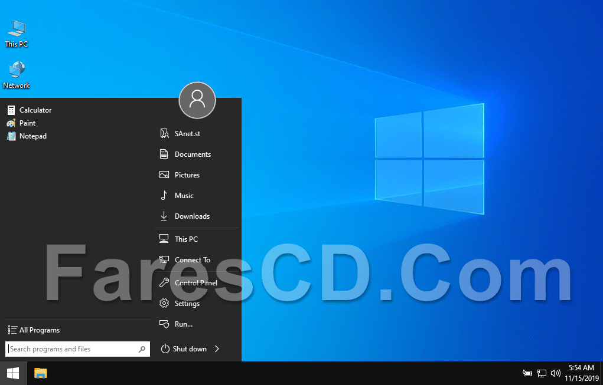Screen dimensions: 603x385
Task: Click the user account avatar picture
Action: point(197,100)
